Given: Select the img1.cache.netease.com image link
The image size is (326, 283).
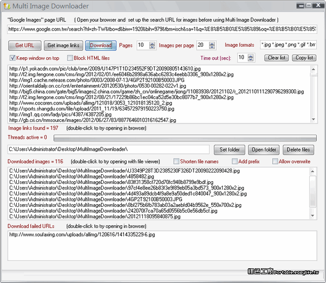Looking at the screenshot, I should tap(97, 80).
